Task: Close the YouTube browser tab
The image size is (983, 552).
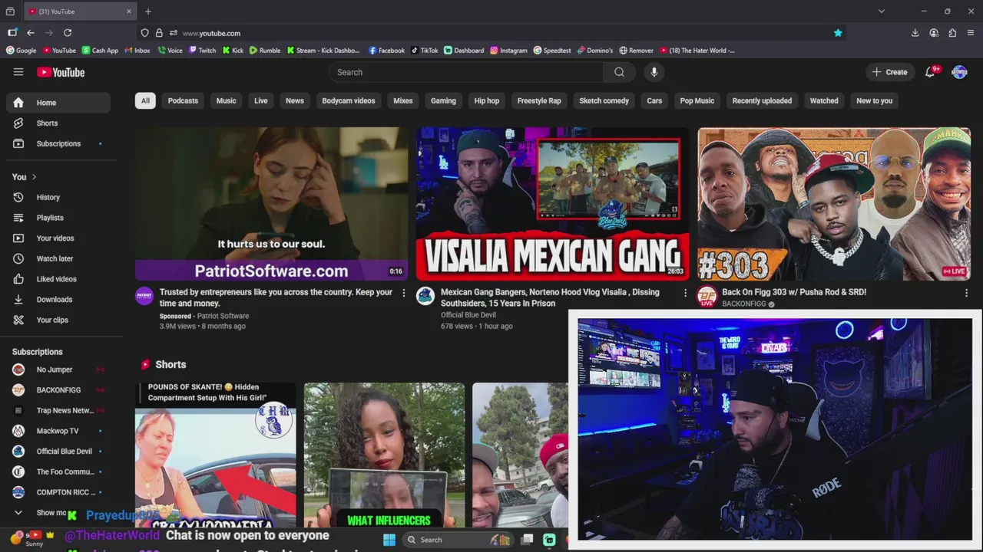Action: [129, 11]
